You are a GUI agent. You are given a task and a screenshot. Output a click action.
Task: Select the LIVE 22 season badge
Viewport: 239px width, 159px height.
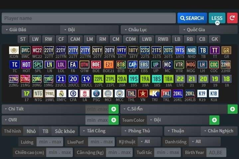click(x=180, y=79)
